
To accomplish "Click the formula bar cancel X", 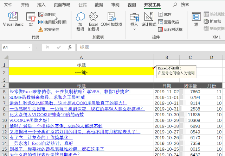I will click(x=47, y=47).
